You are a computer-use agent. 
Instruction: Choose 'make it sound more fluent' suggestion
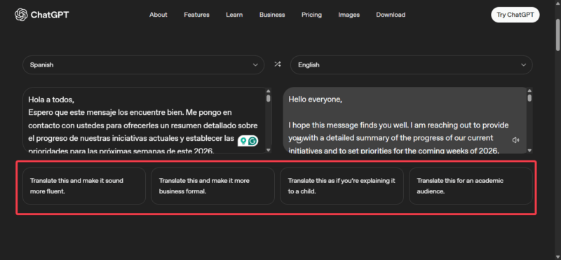84,186
